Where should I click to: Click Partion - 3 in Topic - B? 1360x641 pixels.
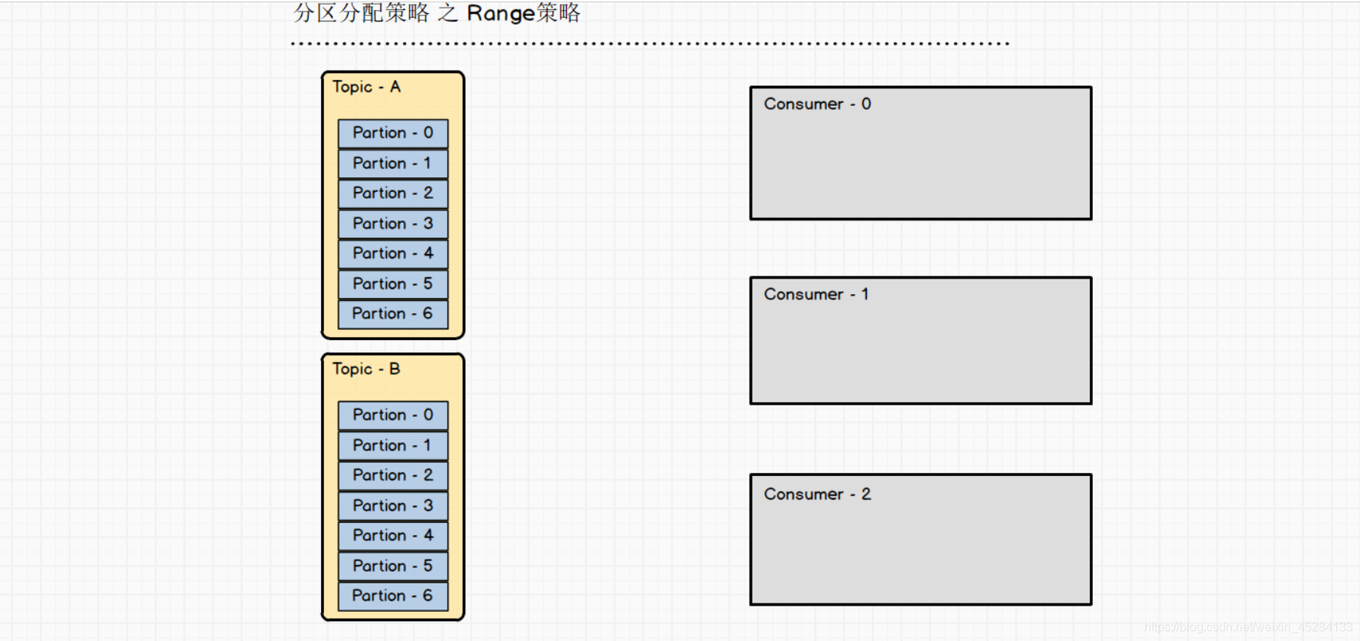pos(393,506)
